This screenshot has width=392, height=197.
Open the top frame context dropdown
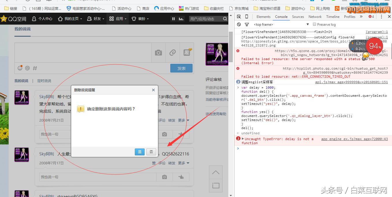pyautogui.click(x=281, y=25)
